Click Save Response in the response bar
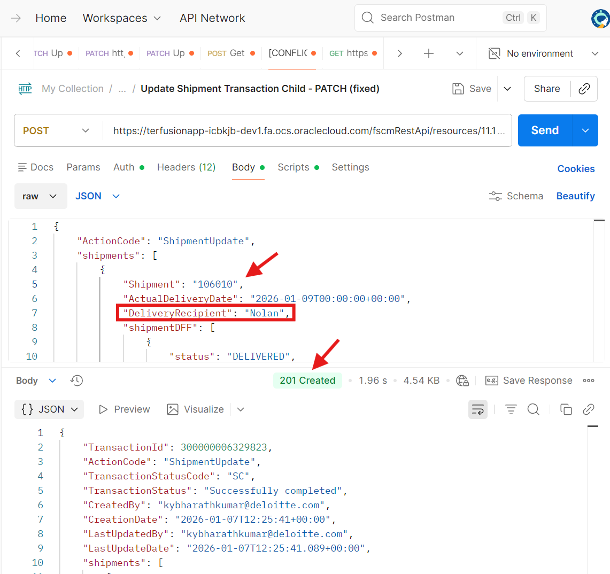This screenshot has width=610, height=574. point(536,380)
